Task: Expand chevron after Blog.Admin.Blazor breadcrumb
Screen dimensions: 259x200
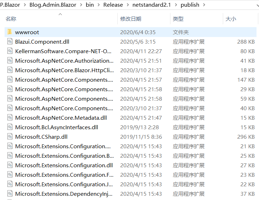Action: pyautogui.click(x=81, y=5)
